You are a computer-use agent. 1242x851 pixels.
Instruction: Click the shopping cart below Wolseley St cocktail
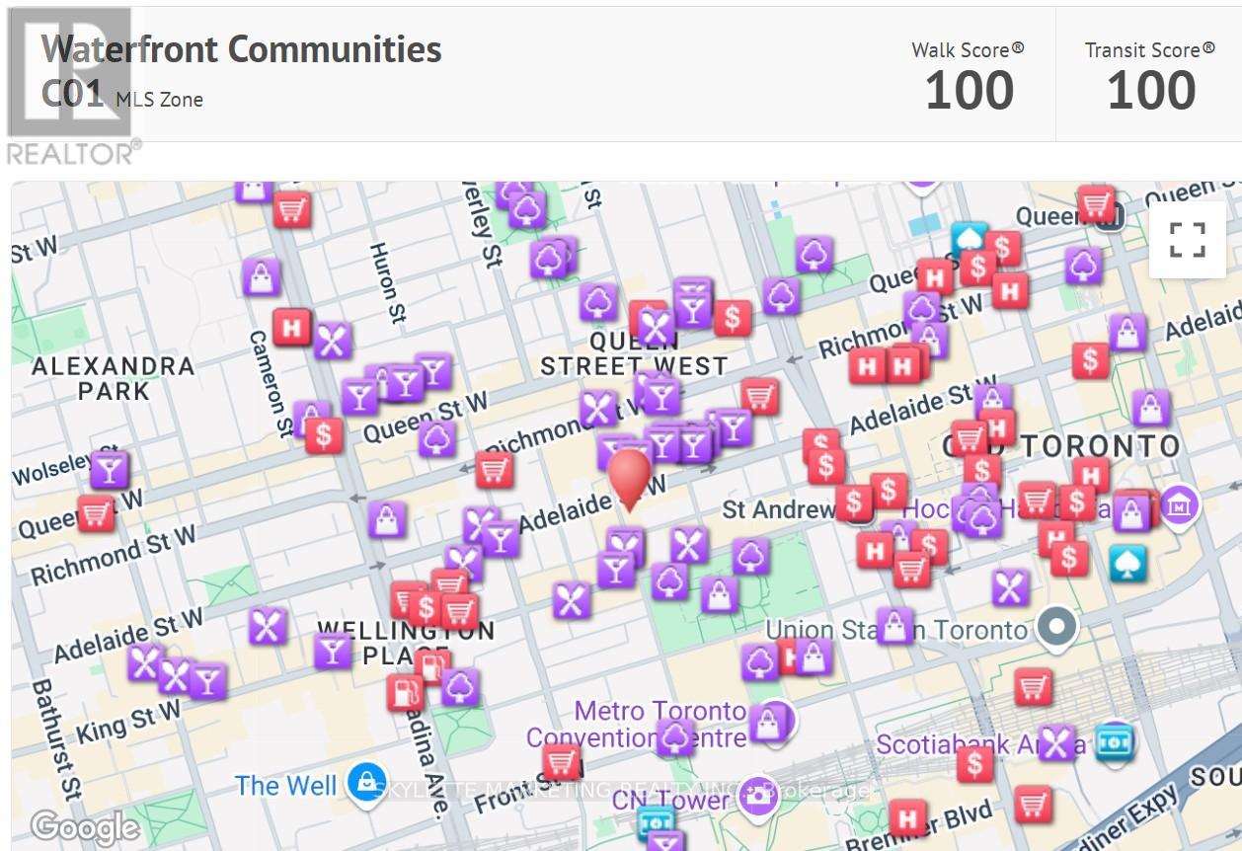pos(96,513)
